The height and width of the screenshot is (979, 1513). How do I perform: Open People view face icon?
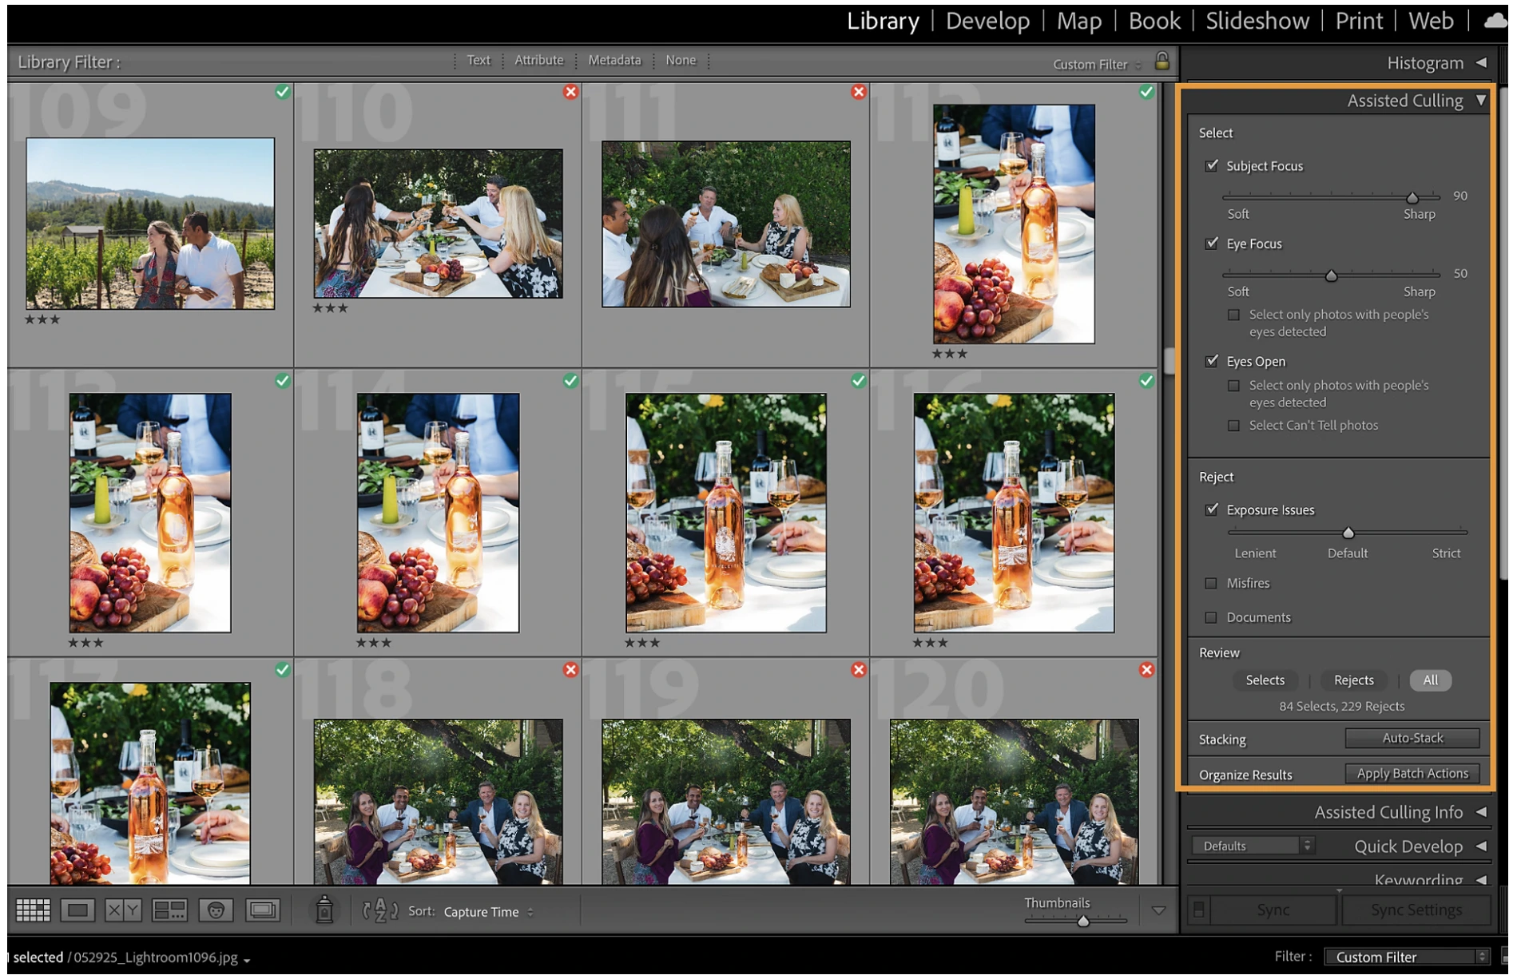pos(216,911)
